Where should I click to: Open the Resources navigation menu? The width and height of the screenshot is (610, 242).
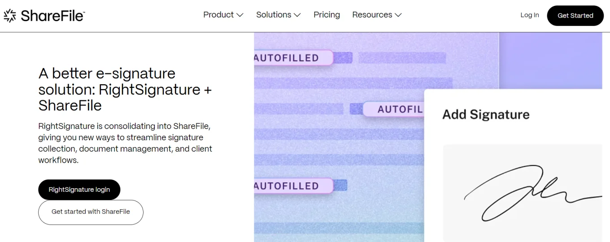(372, 15)
